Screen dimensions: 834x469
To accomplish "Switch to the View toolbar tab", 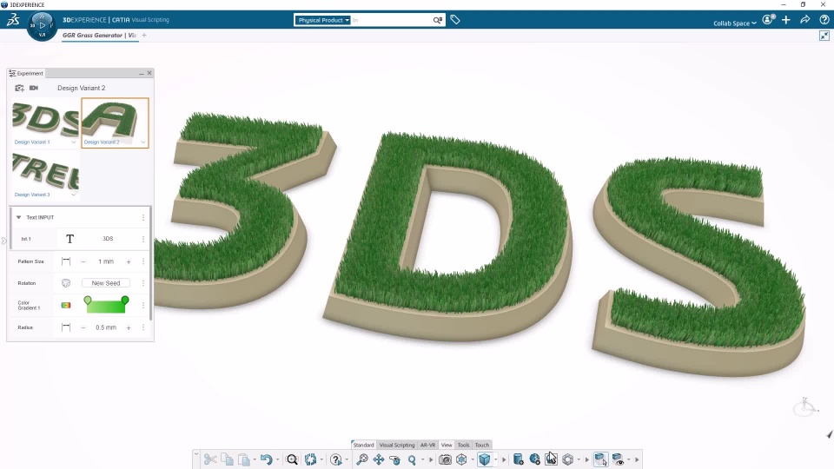I will 447,445.
